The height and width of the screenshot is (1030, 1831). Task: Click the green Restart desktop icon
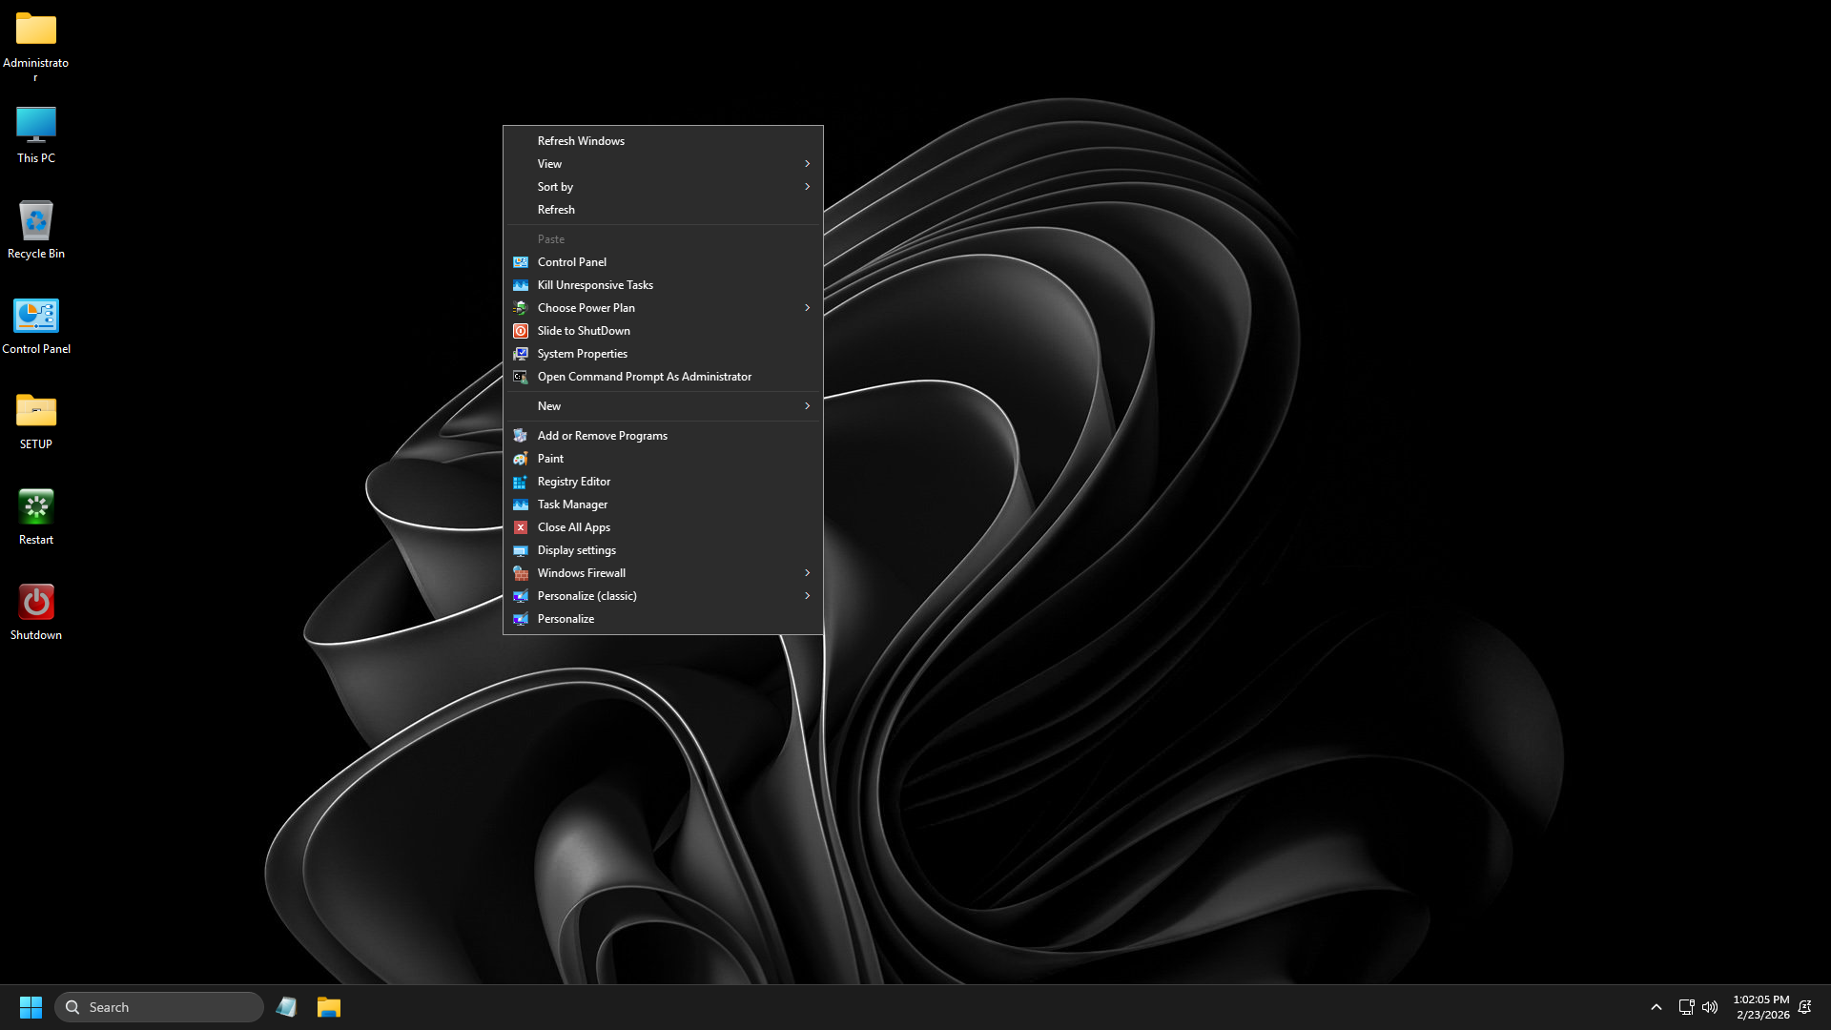coord(36,506)
